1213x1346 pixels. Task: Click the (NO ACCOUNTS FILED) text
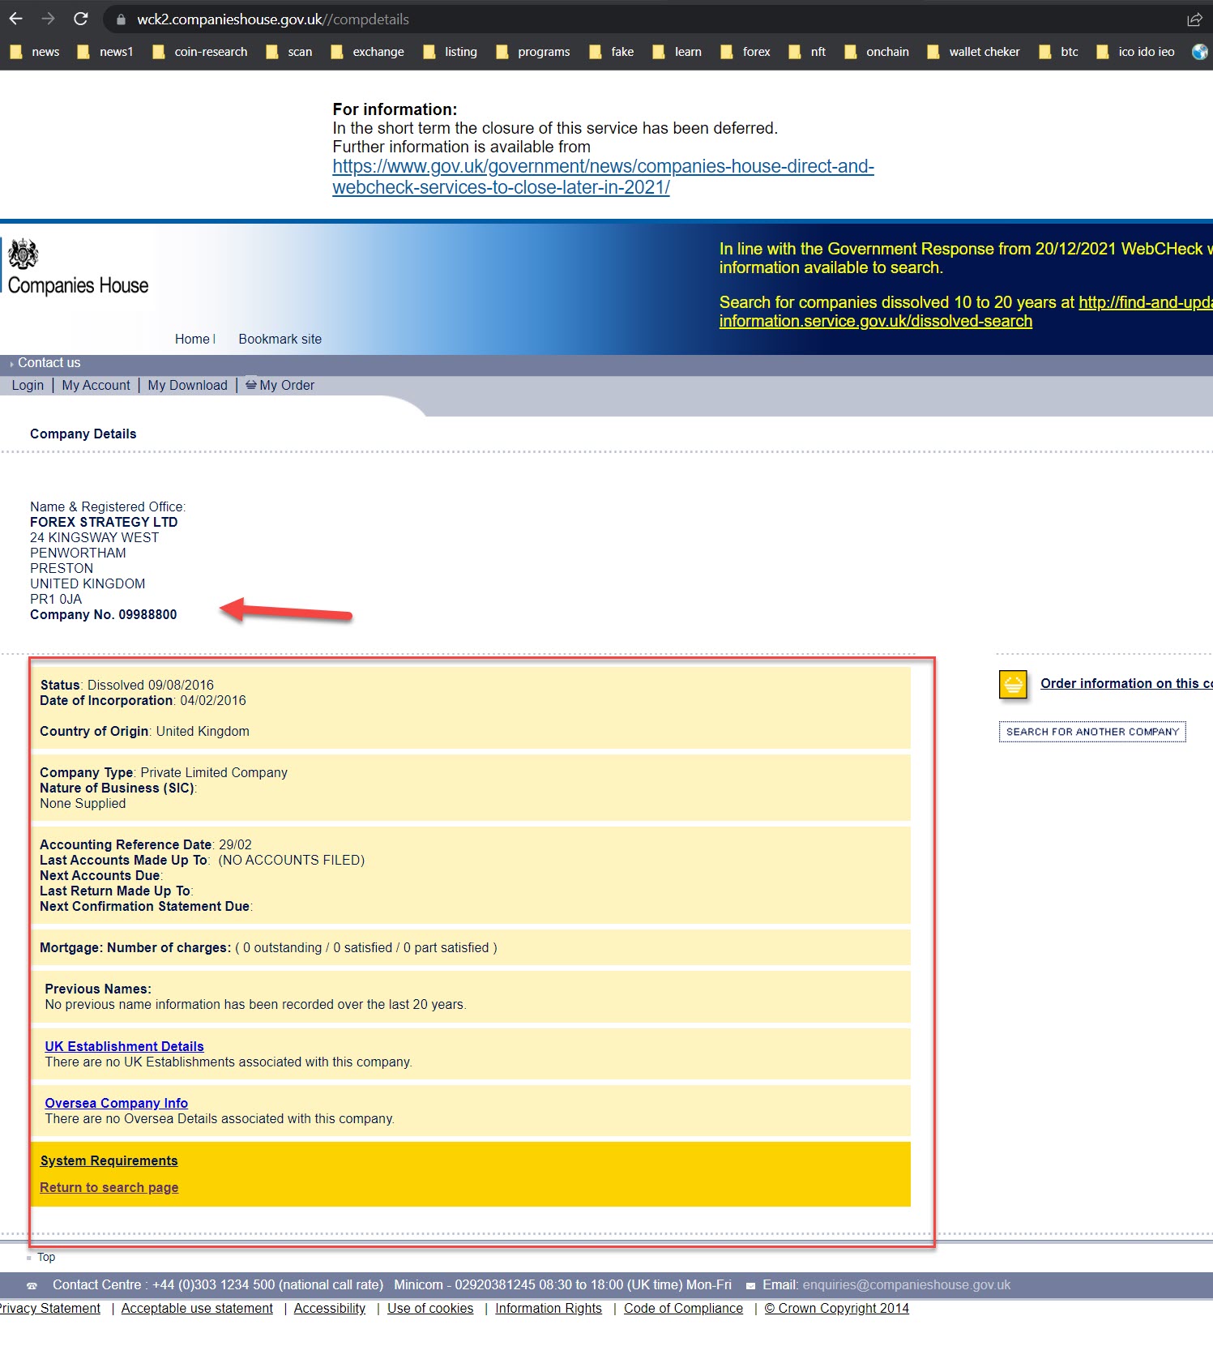pos(292,860)
